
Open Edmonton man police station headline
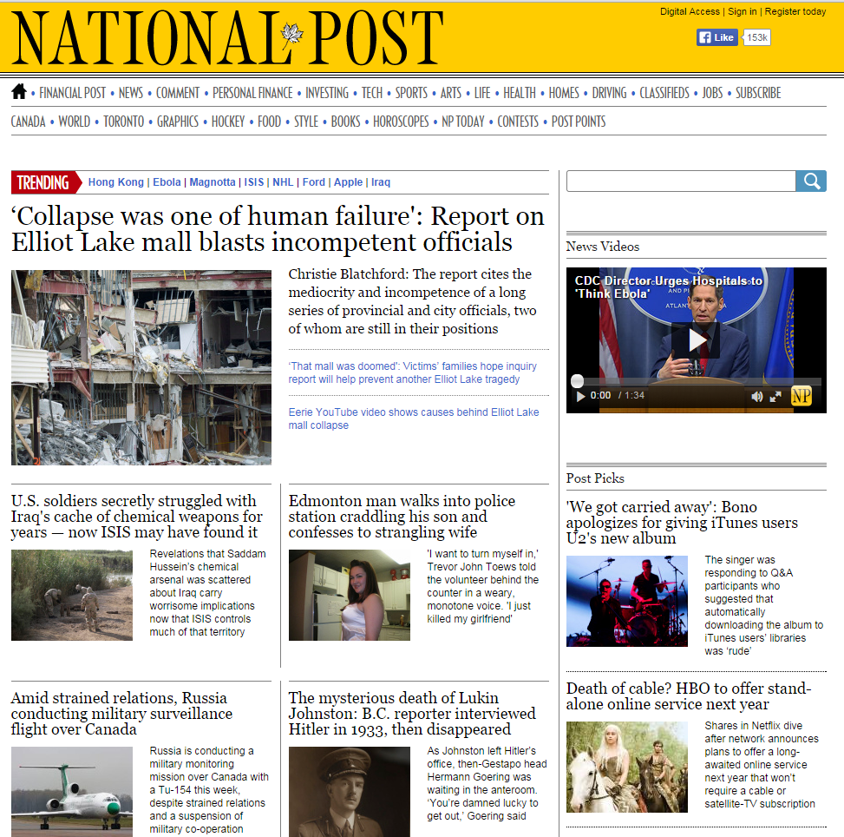pos(402,517)
